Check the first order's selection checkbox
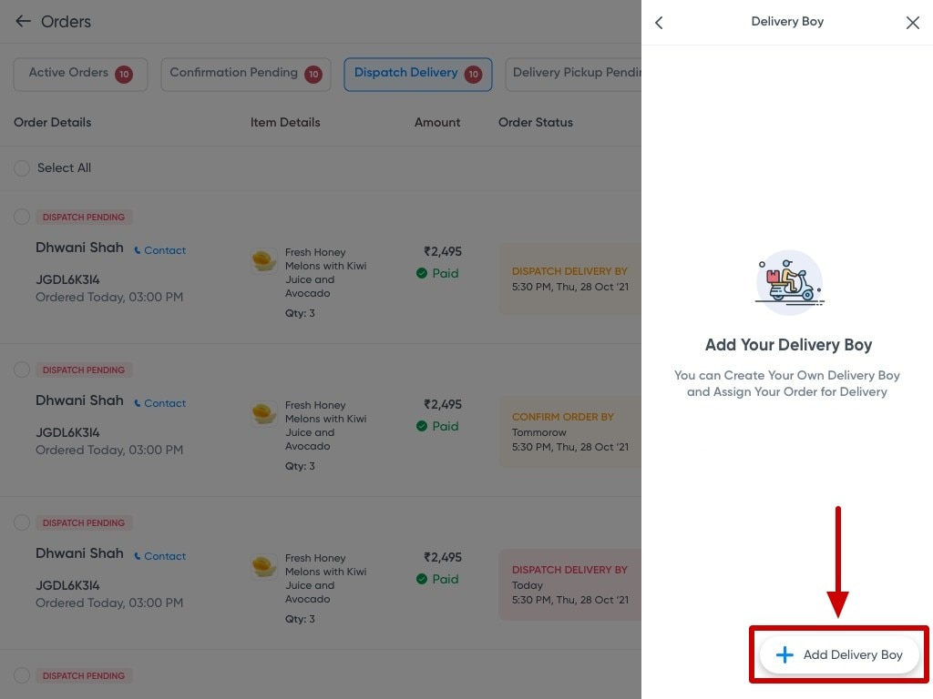The height and width of the screenshot is (699, 933). (21, 217)
